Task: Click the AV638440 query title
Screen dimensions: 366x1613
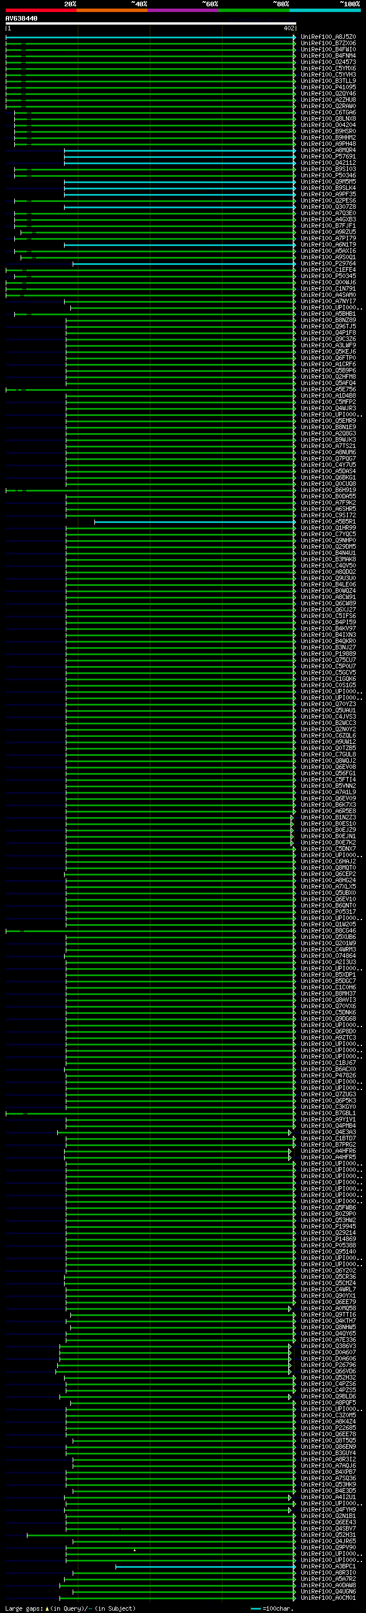Action: click(21, 18)
